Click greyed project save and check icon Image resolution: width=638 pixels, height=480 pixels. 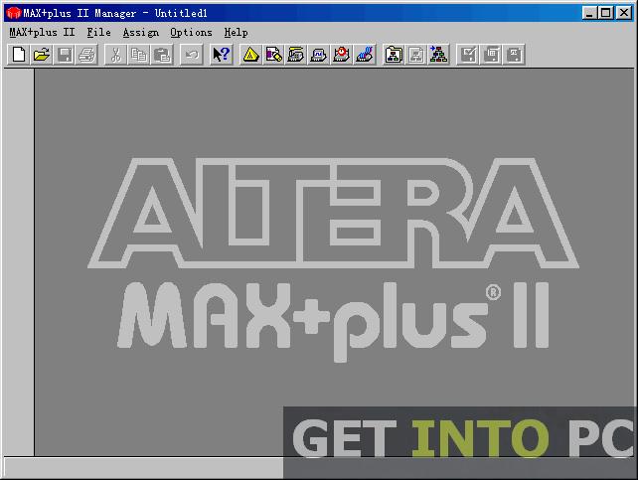[468, 55]
